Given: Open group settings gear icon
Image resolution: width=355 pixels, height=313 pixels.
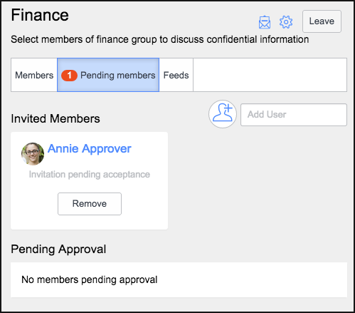Looking at the screenshot, I should [x=286, y=22].
